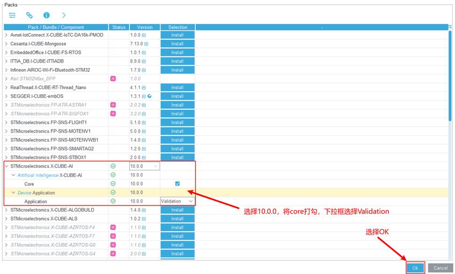This screenshot has height=274, width=455.
Task: Install the Avnet-IotConnect X-CUBE-IoTC pack
Action: coord(177,35)
